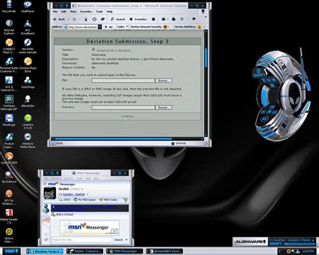Viewport: 319px width, 255px height.
Task: Open the Norton AntiVirus toolbar dropdown
Action: coord(204,27)
